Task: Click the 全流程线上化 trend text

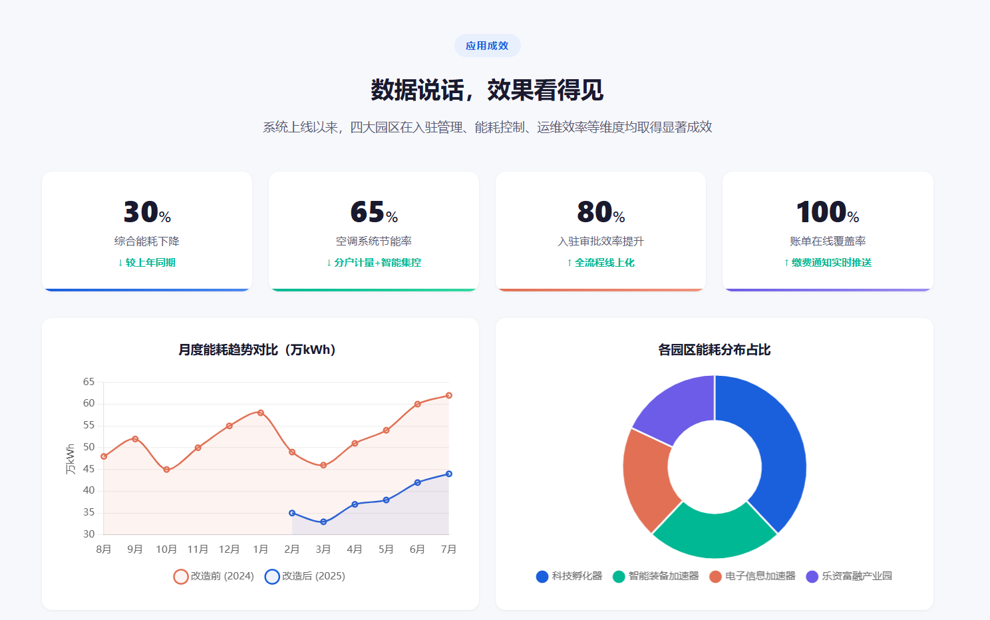Action: click(601, 263)
